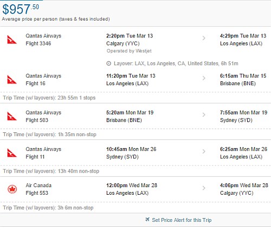Screen dimensions: 271x230
Task: Click the 2:20pm Tue Mar 13 departure time
Action: coord(130,36)
